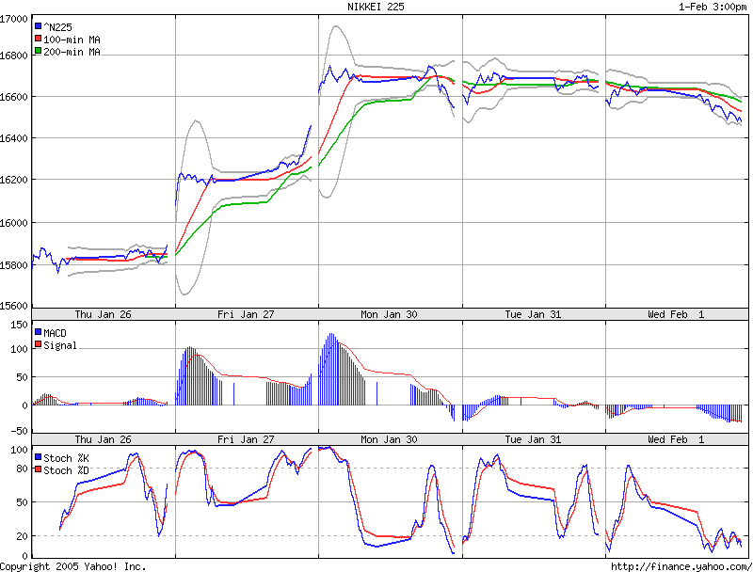753x572 pixels.
Task: Click the 20 stochastic axis value
Action: pos(22,536)
